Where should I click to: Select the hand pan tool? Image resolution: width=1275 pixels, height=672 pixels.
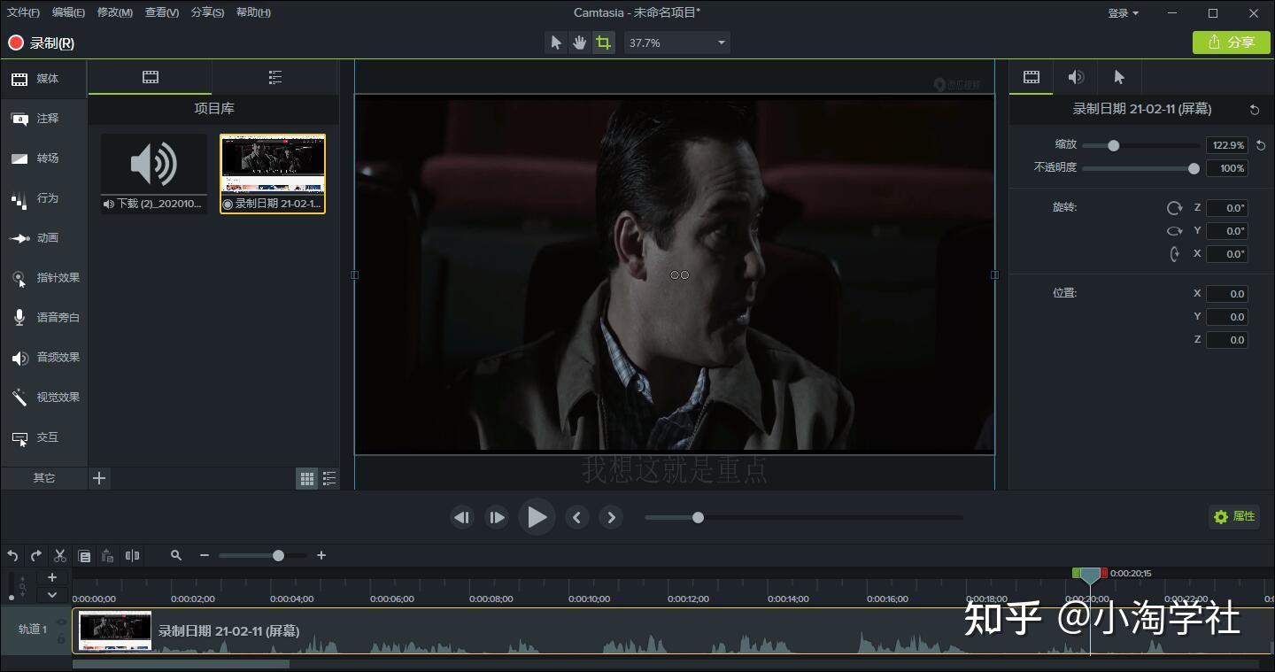point(579,42)
